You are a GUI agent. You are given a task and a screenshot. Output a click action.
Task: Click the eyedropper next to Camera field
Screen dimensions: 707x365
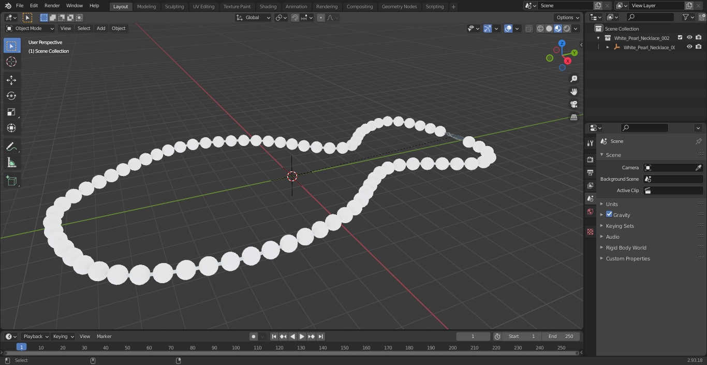698,168
